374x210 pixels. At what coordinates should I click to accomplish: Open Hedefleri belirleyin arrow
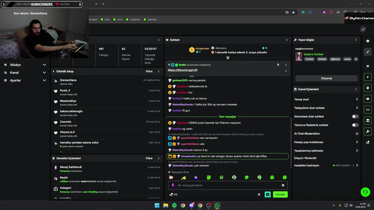click(x=357, y=165)
